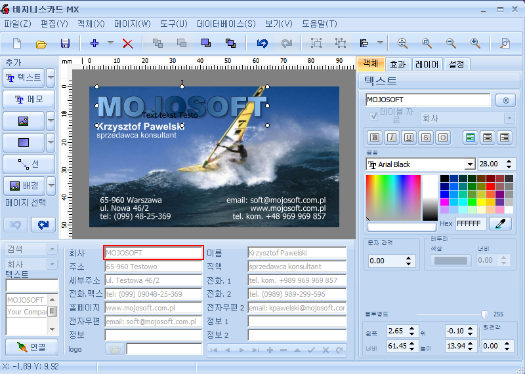The image size is (525, 374).
Task: Click the 이름 field Krzysztof Pawelski
Action: click(x=297, y=253)
